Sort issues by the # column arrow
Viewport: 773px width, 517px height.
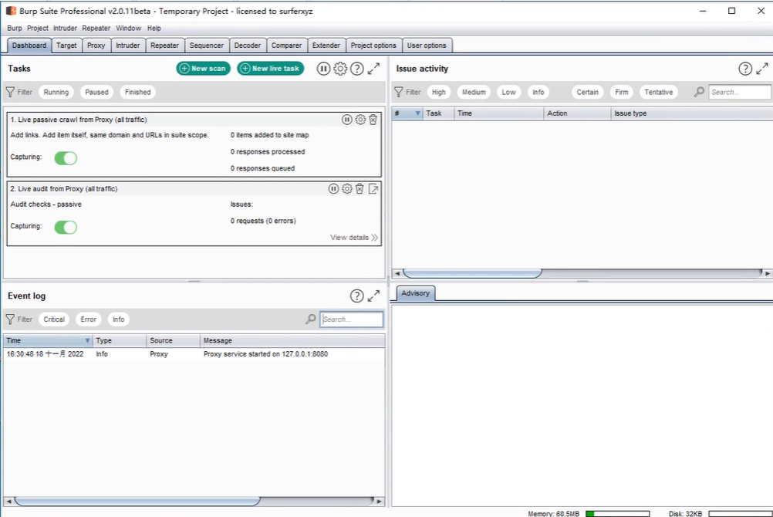417,113
